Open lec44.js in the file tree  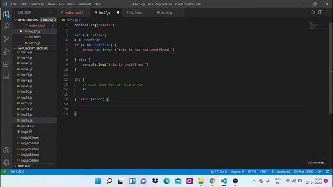pos(35,58)
